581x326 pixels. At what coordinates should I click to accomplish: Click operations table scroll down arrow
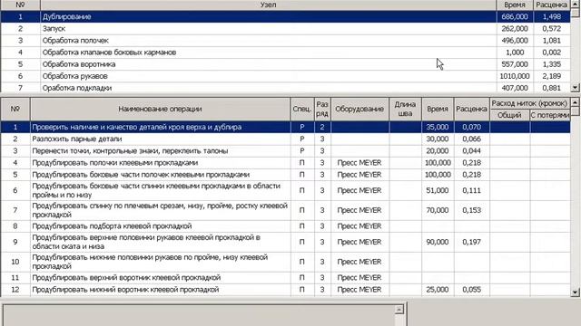tap(575, 292)
